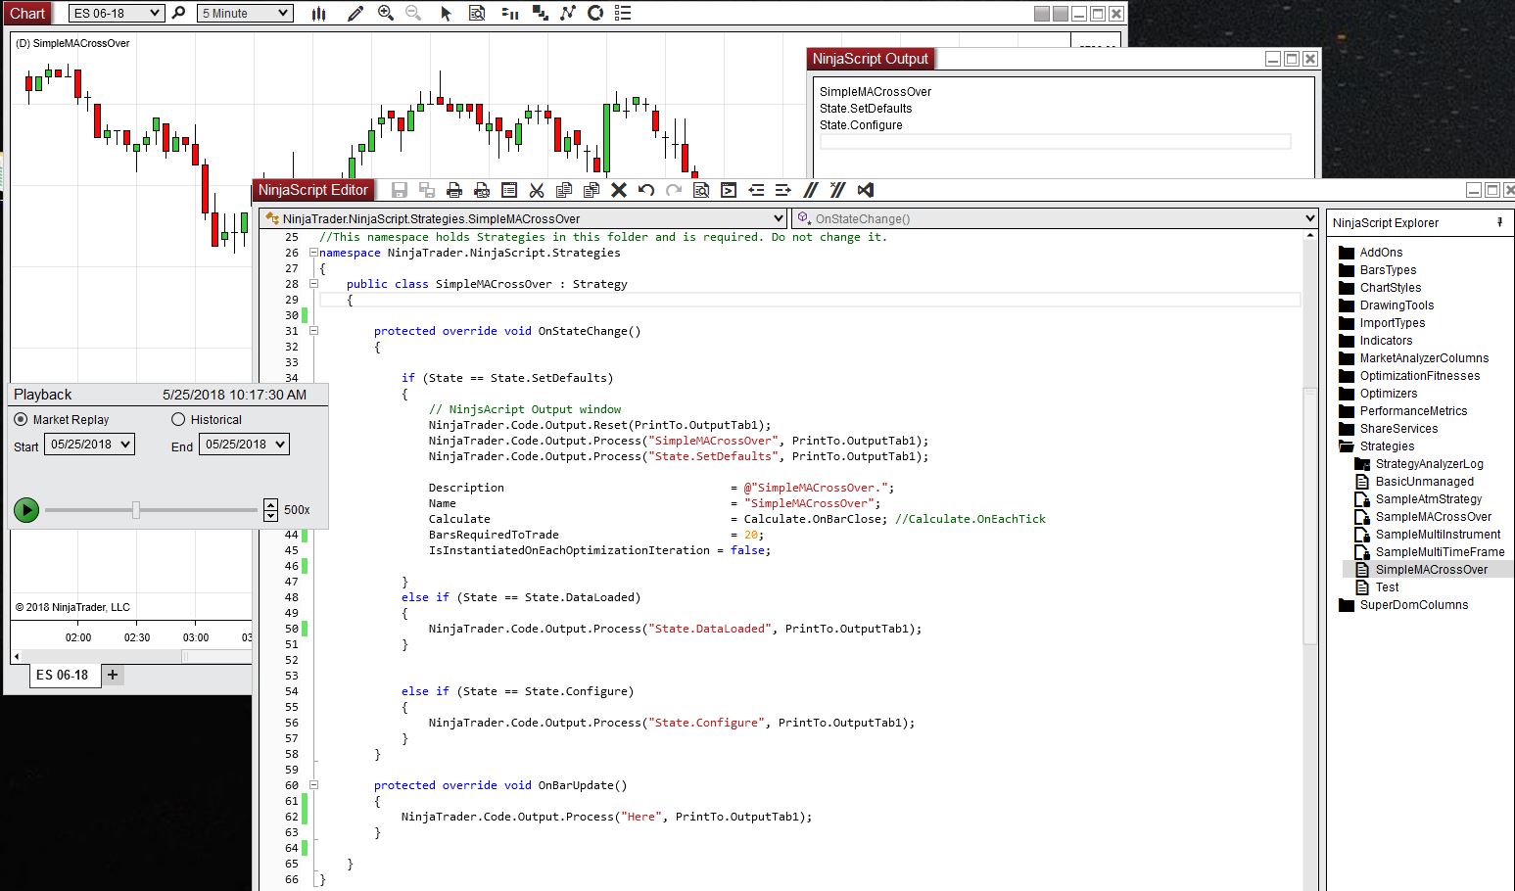Screen dimensions: 1515x891
Task: Click the Cut scissors icon
Action: point(537,190)
